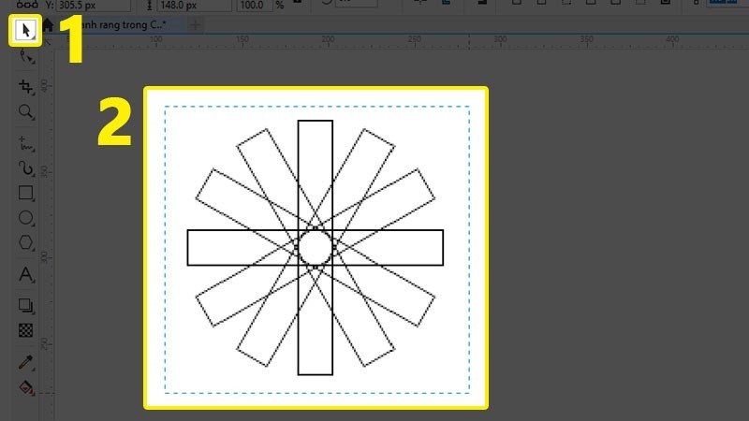Click the plus button to add a new document
The height and width of the screenshot is (421, 749).
coord(195,25)
